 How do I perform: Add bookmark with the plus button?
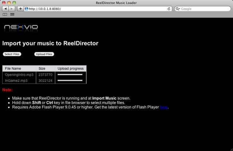(20, 9)
